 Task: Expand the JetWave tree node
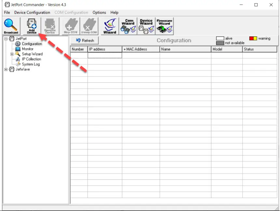[6, 69]
